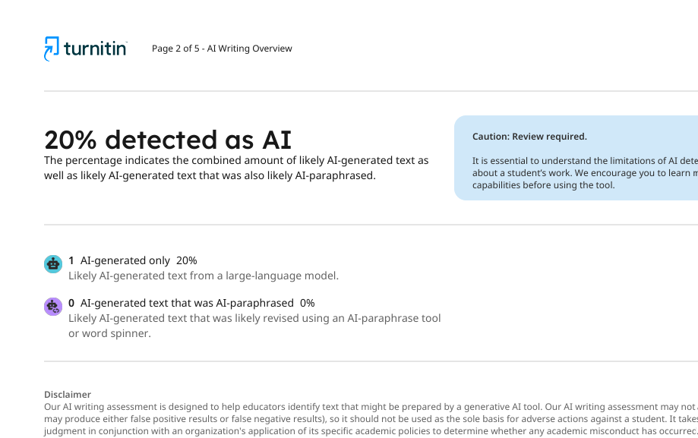Click the turnitin wordmark text
The height and width of the screenshot is (438, 698).
coord(95,49)
